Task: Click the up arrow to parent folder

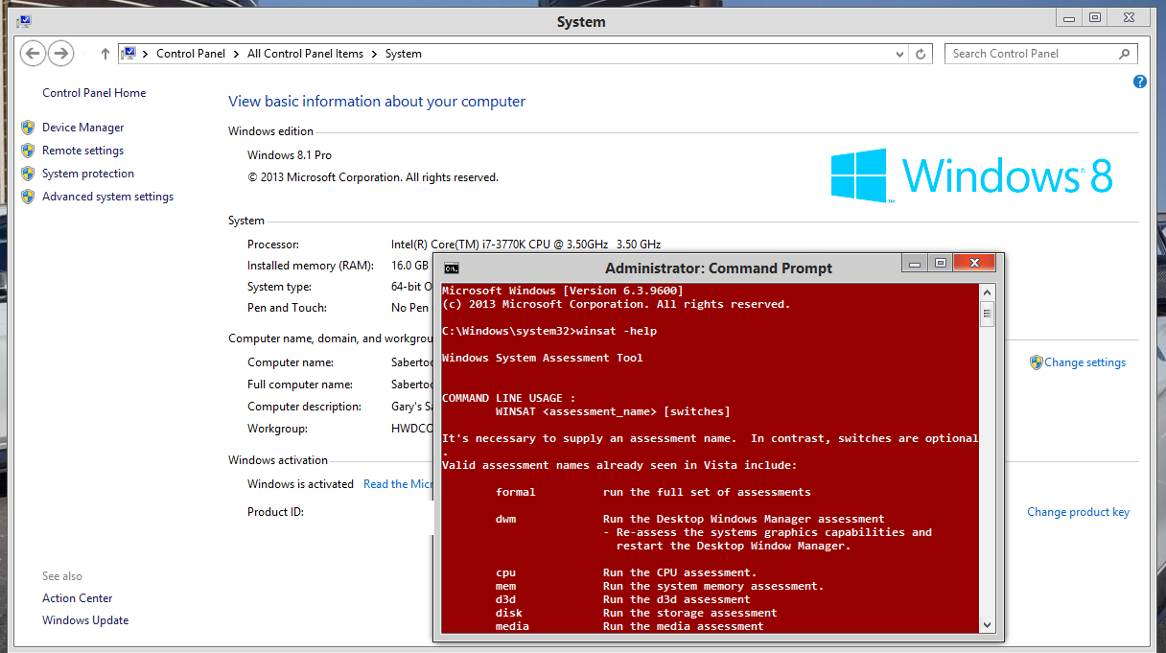Action: pos(105,53)
